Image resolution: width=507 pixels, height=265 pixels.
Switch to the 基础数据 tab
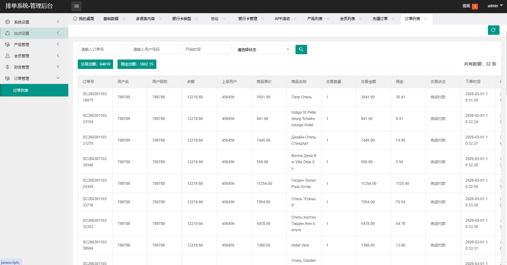[111, 19]
